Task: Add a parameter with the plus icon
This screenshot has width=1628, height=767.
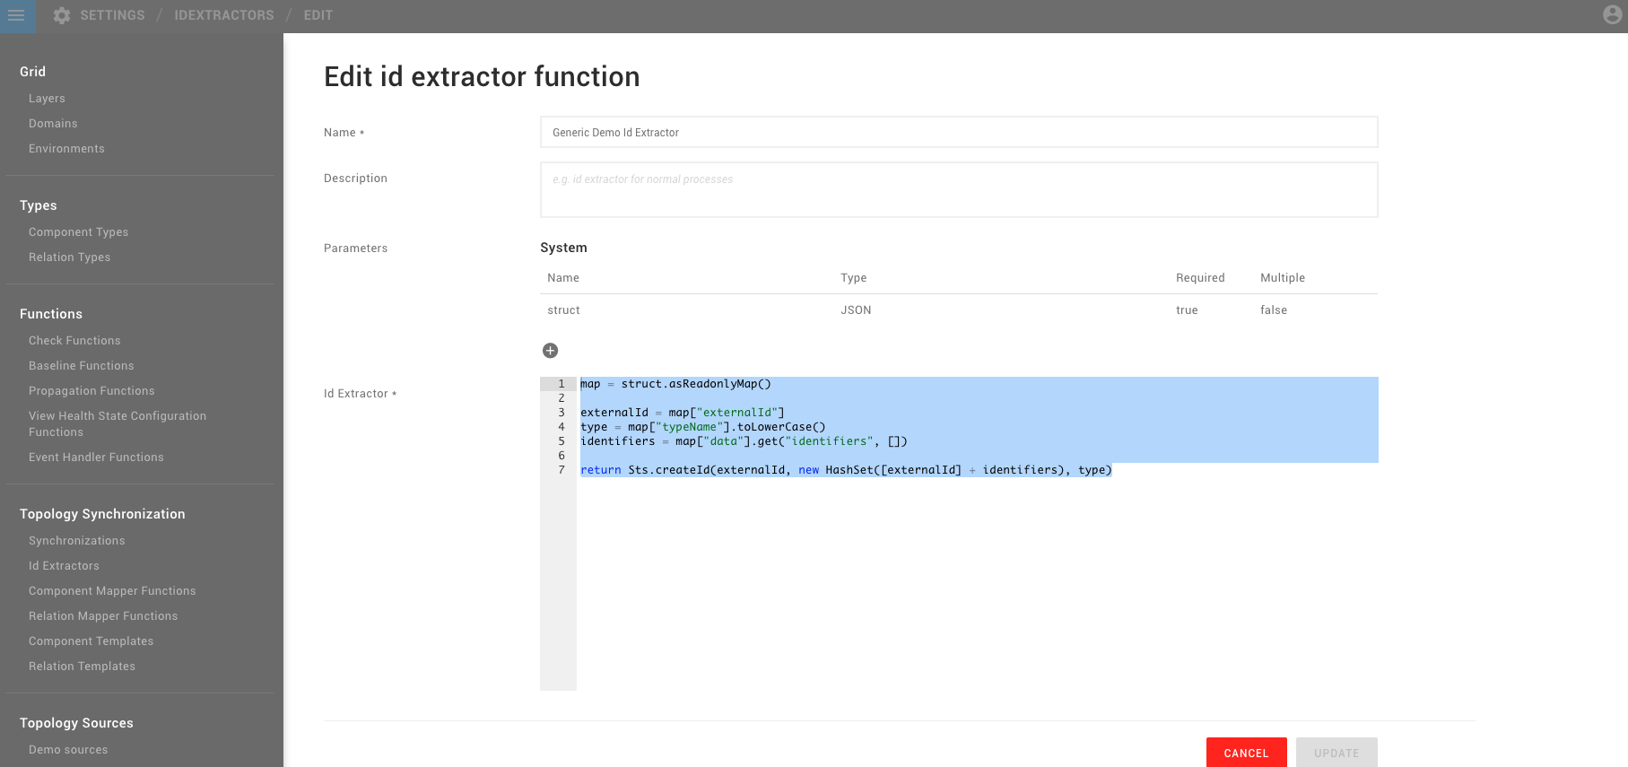Action: (551, 351)
